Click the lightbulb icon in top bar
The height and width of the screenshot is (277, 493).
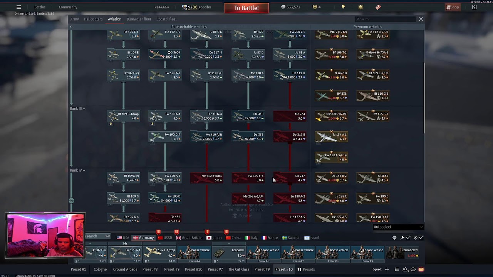343,7
